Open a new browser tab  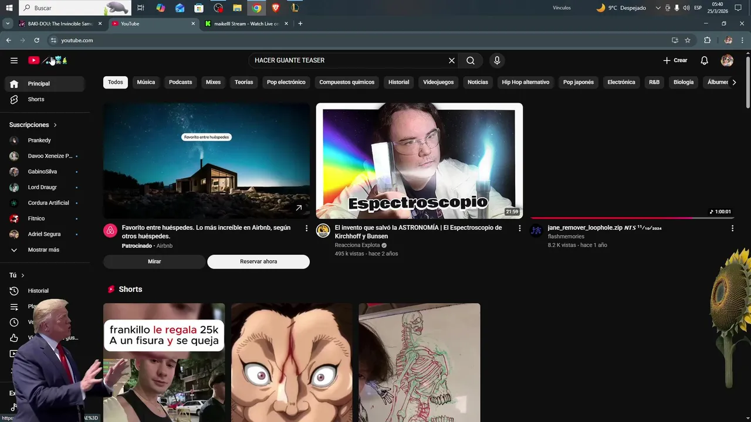coord(300,23)
